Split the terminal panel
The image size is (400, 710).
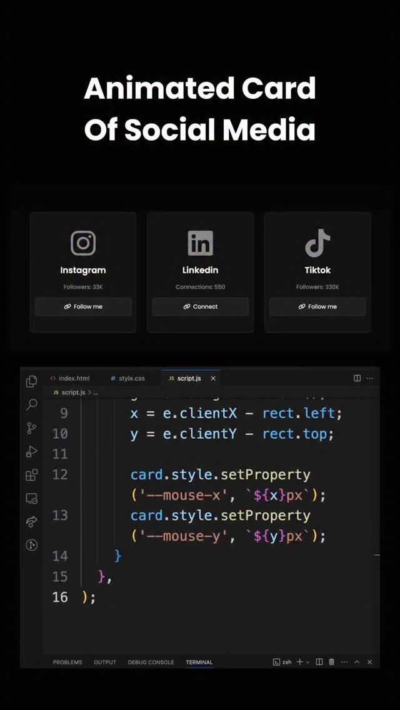pyautogui.click(x=319, y=662)
